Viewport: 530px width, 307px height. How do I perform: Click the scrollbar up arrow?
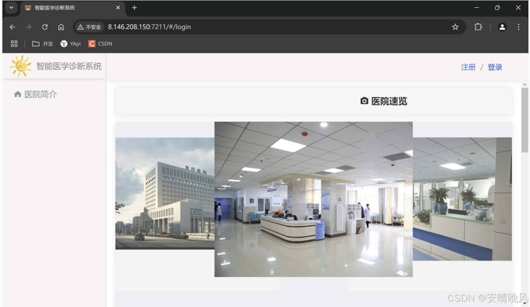tap(525, 84)
